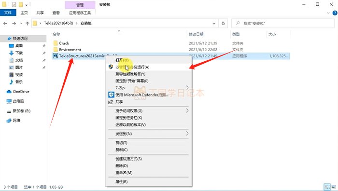Choose 重命名(M) in context menu
Image resolution: width=338 pixels, height=191 pixels.
click(149, 173)
